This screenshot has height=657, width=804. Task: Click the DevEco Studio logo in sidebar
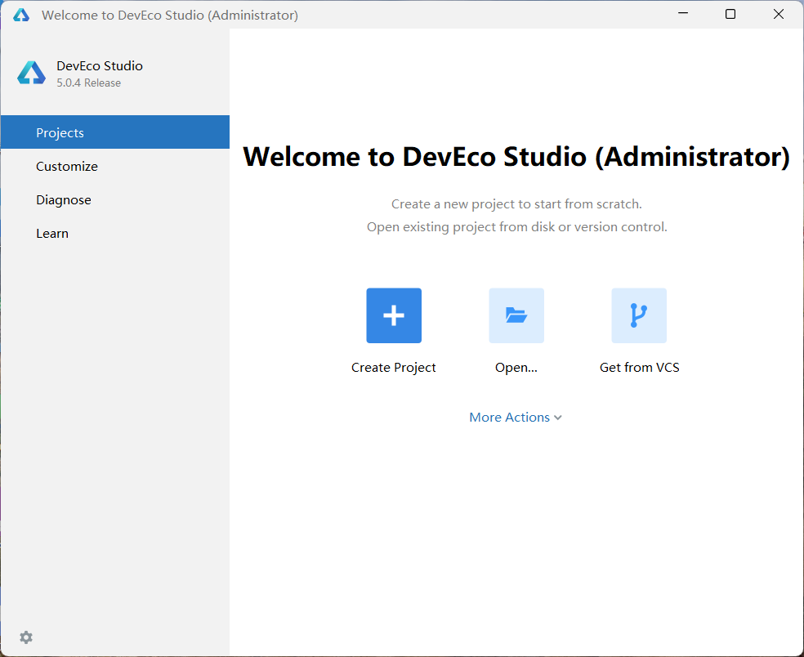31,73
